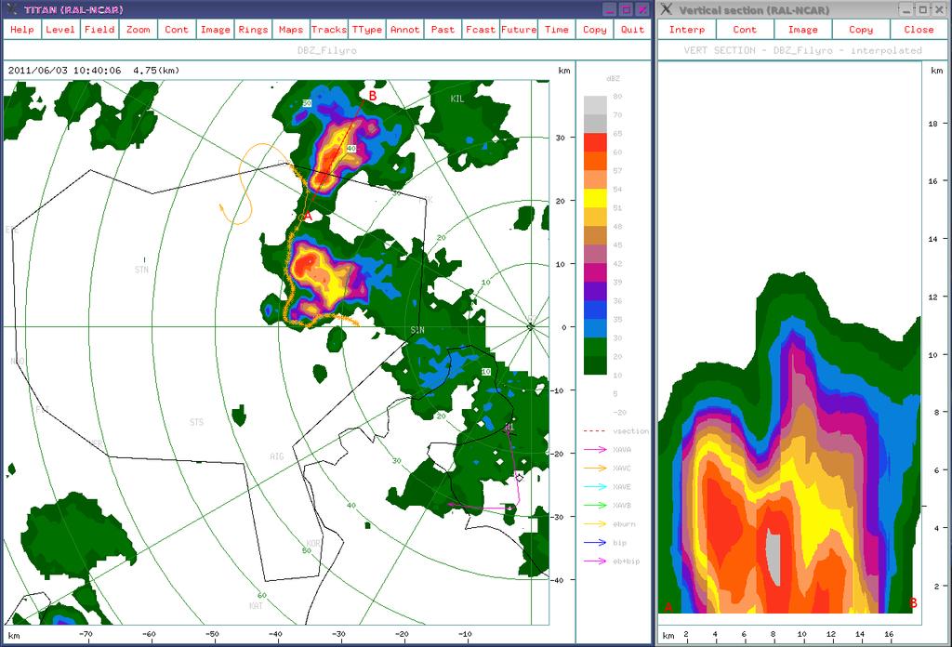Maximize the TITAN window
The image size is (952, 647).
[x=626, y=9]
